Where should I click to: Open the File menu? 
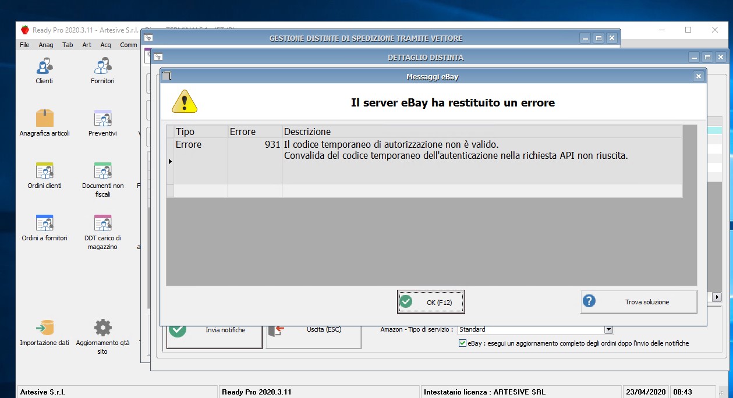tap(24, 45)
